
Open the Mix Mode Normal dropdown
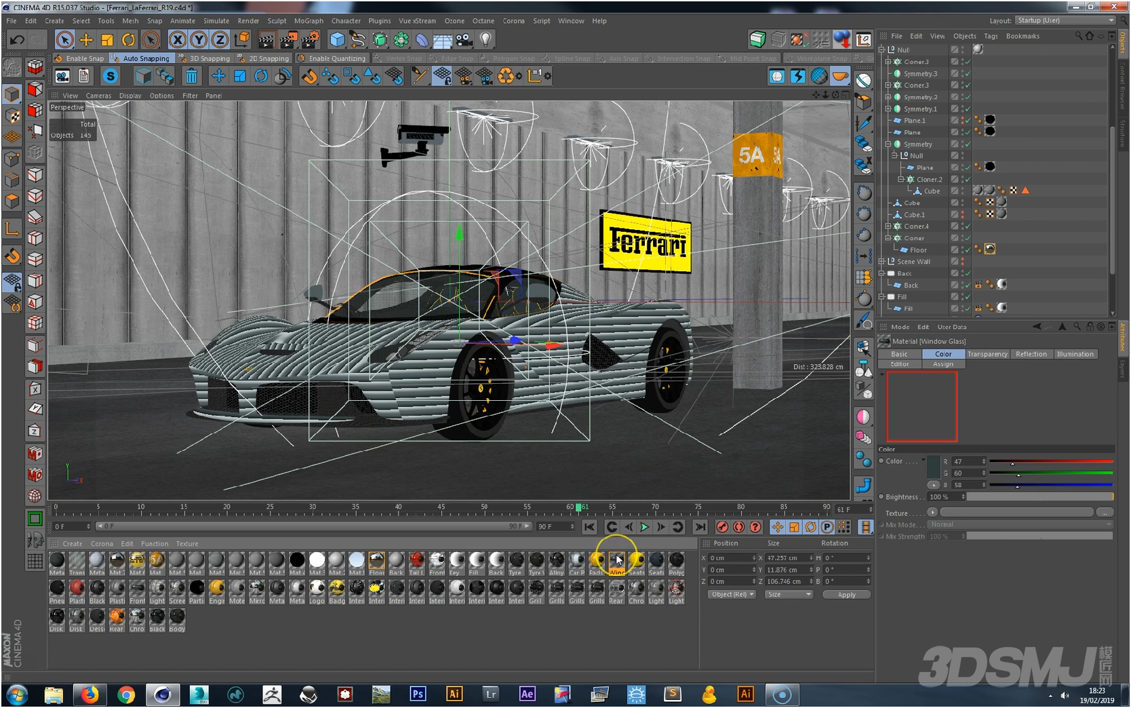(1020, 524)
